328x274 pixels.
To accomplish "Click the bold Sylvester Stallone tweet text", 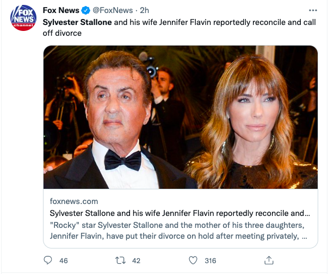I will (x=77, y=22).
